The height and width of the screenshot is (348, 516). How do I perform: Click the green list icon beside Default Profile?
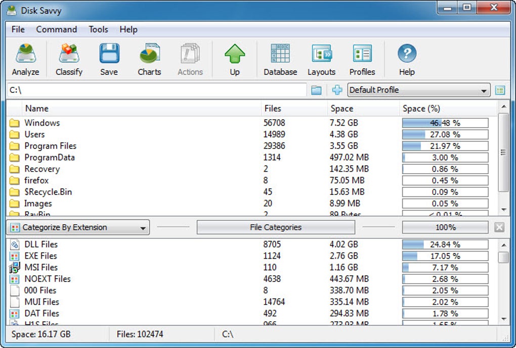(x=500, y=90)
